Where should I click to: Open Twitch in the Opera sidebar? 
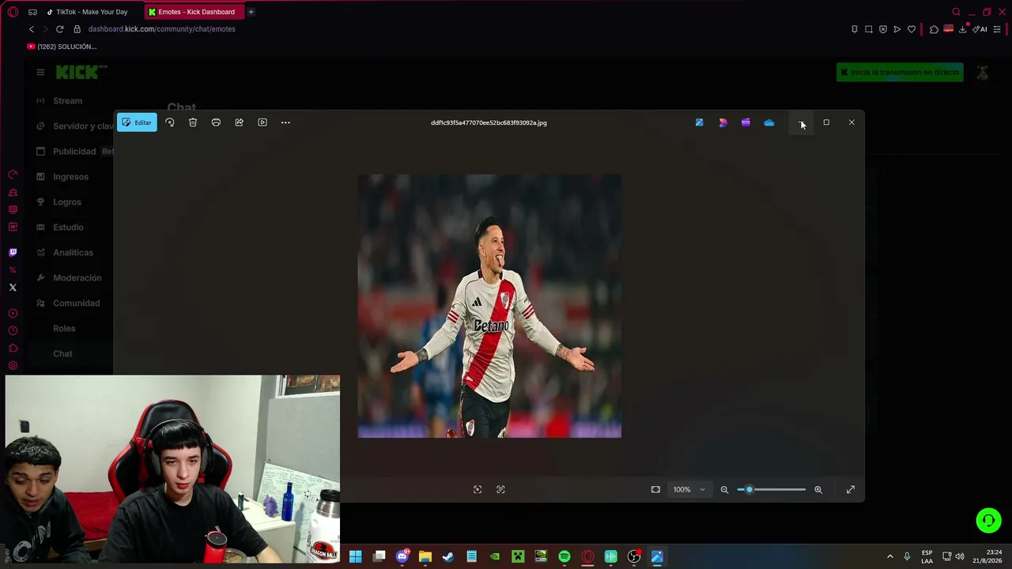(x=13, y=252)
